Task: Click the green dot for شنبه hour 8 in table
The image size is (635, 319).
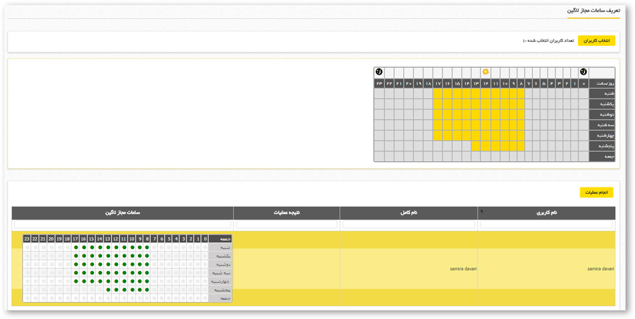Action: (147, 248)
